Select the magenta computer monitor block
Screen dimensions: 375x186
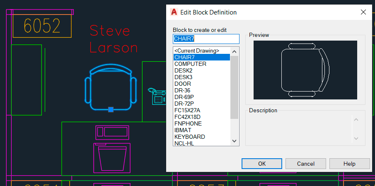(x=112, y=157)
